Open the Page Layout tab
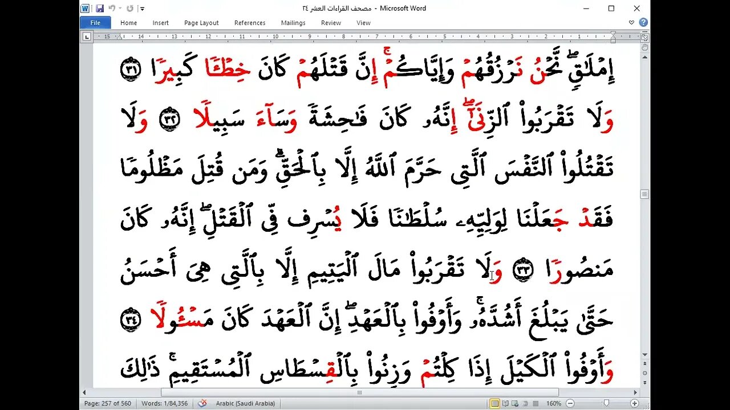730x410 pixels. coord(201,23)
